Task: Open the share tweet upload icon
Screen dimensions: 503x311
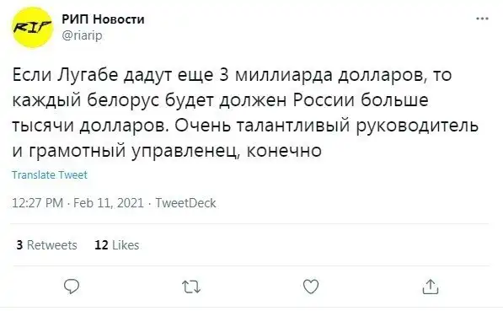Action: click(431, 287)
